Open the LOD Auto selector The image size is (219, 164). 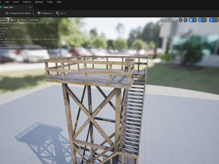pos(34,20)
